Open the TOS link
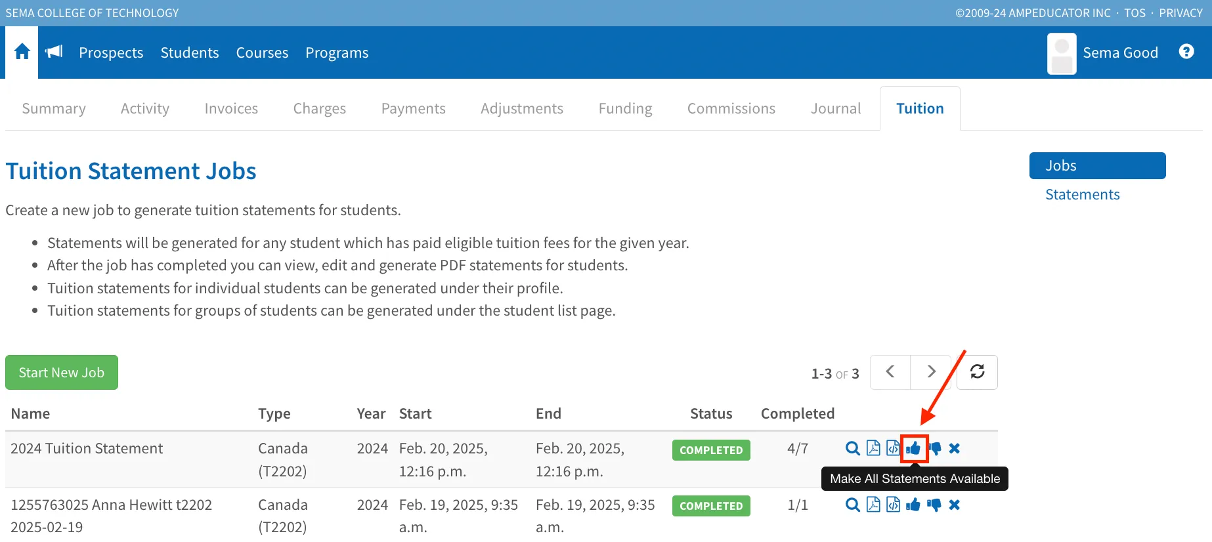Viewport: 1212px width, 542px height. [1135, 13]
